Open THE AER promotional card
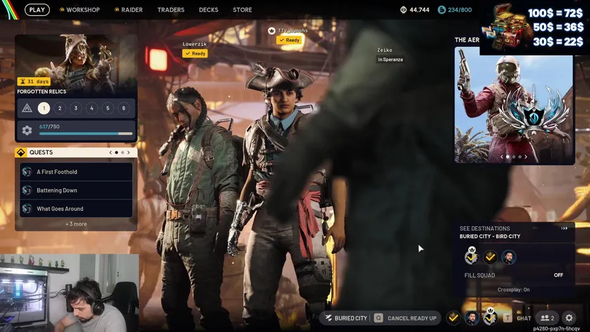 [514, 105]
